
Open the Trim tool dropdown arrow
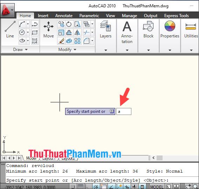[92, 32]
